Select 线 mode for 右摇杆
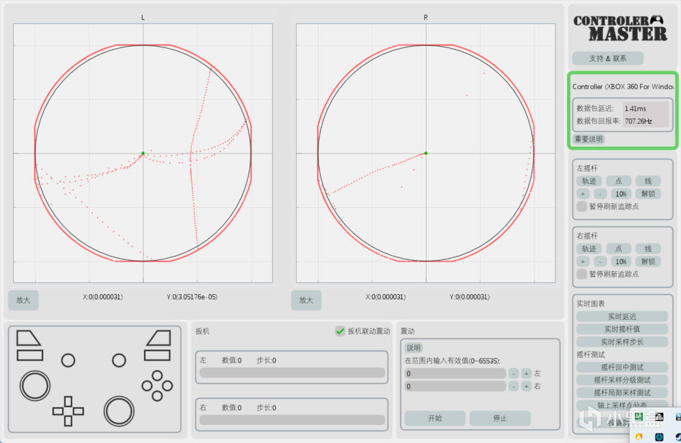Image resolution: width=681 pixels, height=443 pixels. point(648,249)
